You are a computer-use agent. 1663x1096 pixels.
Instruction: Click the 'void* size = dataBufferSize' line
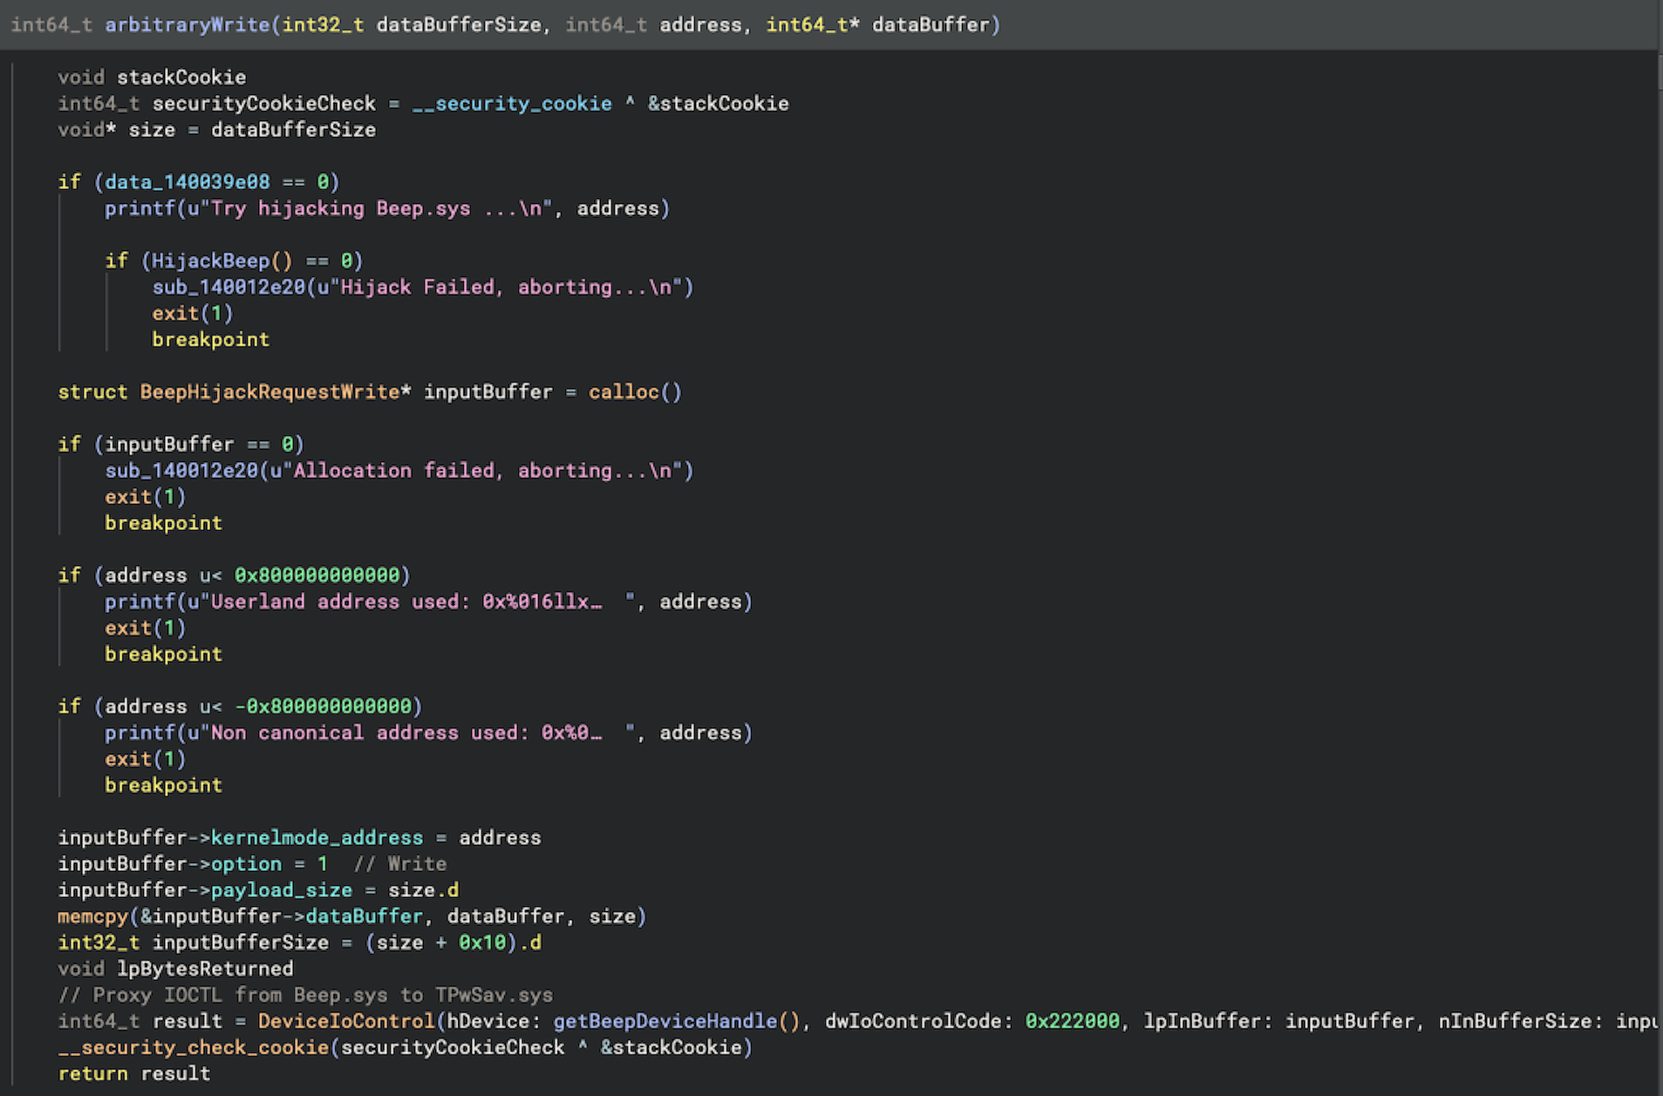[217, 130]
